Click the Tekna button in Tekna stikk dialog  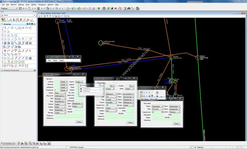pos(176,124)
